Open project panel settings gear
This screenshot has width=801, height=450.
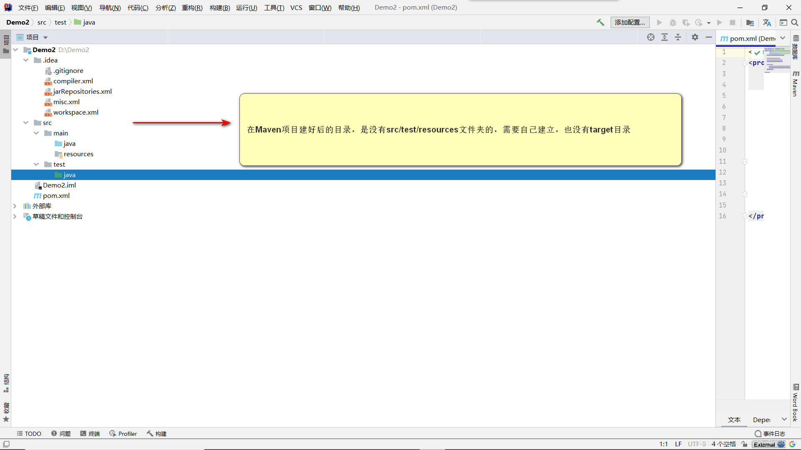[695, 37]
